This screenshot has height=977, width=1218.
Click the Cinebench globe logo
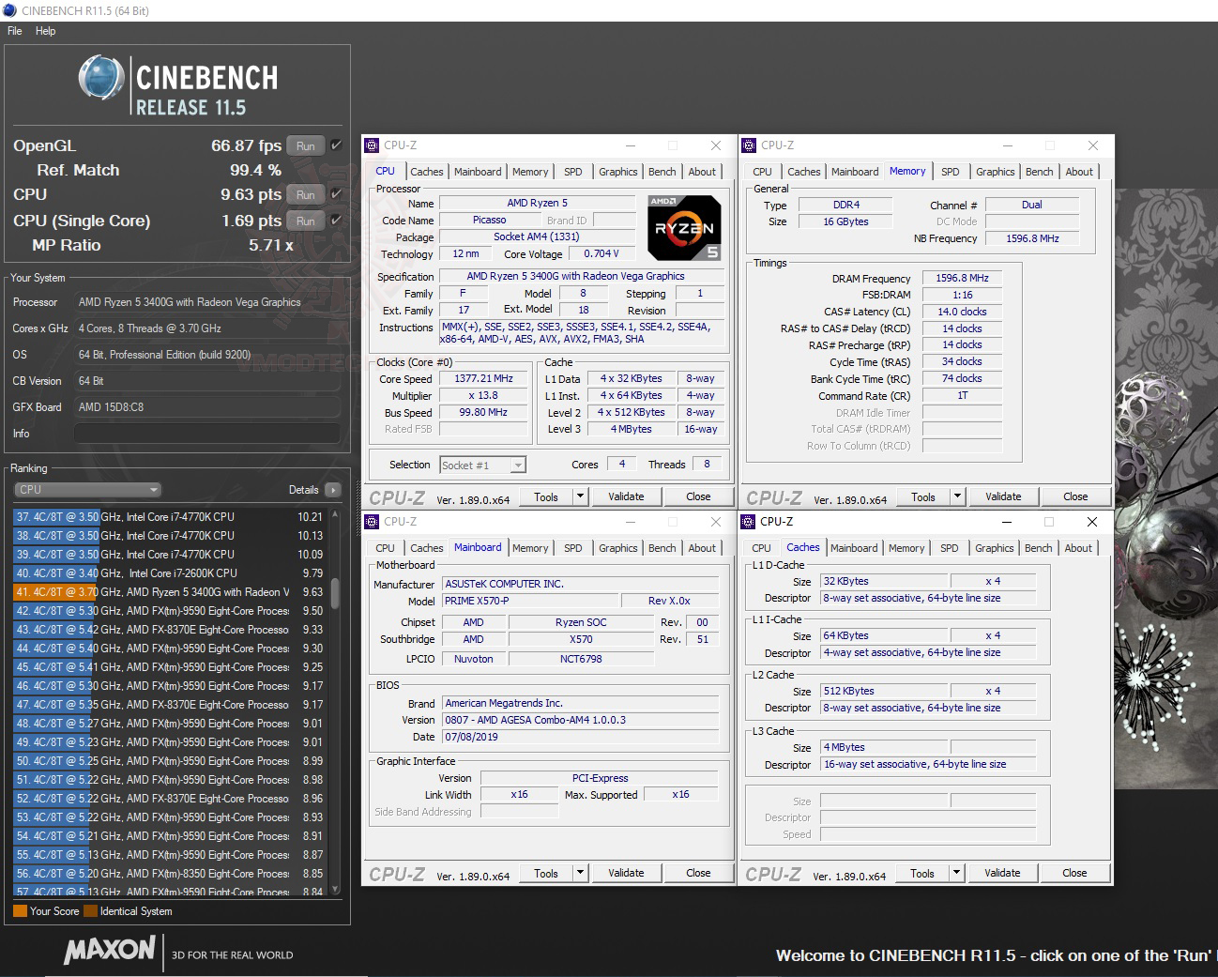[101, 77]
